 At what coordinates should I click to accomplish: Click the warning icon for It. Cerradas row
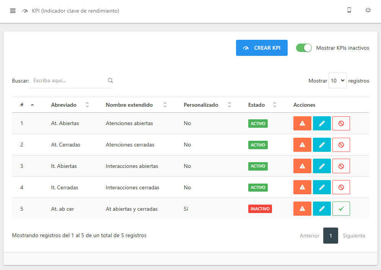pos(302,187)
